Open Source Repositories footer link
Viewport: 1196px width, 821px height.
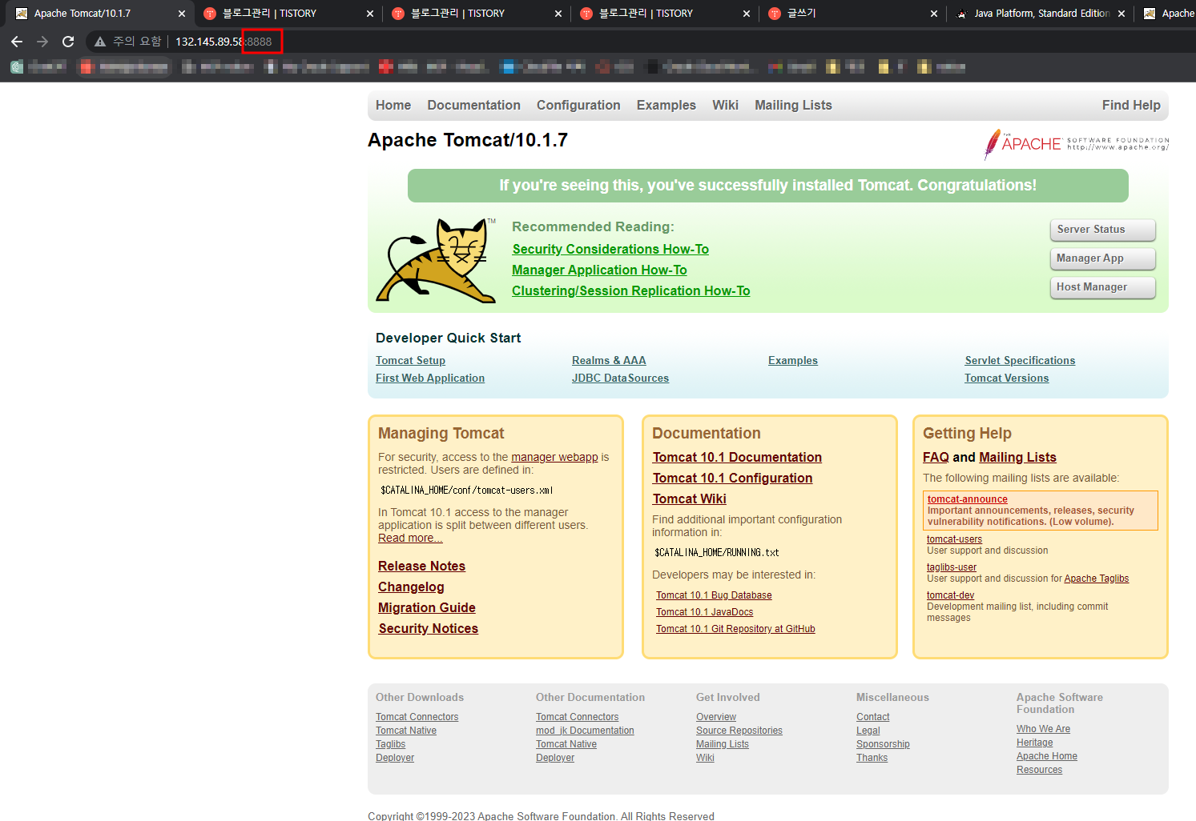point(739,731)
